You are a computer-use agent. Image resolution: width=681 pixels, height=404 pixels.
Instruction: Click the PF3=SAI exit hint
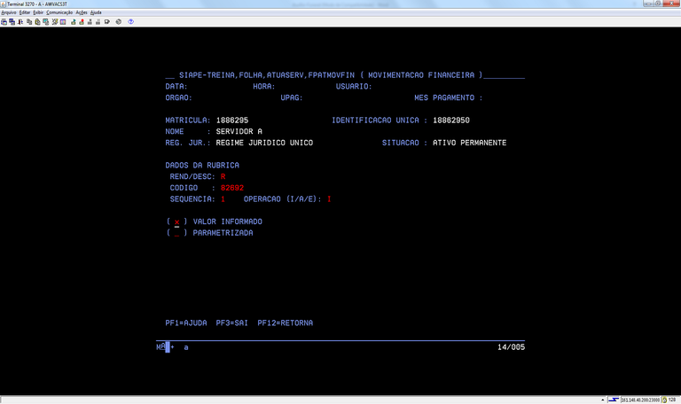(232, 322)
